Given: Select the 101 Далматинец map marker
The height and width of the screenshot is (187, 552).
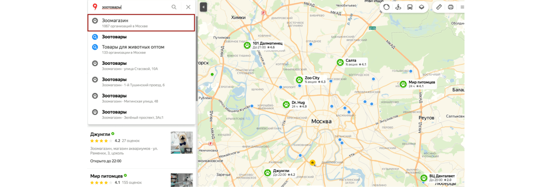Looking at the screenshot, I should (x=247, y=45).
